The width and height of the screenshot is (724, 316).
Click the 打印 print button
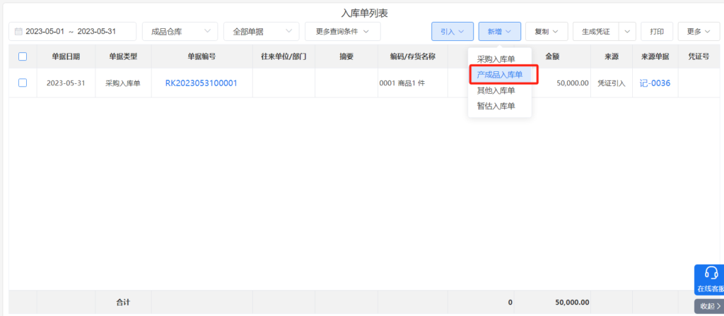coord(657,31)
